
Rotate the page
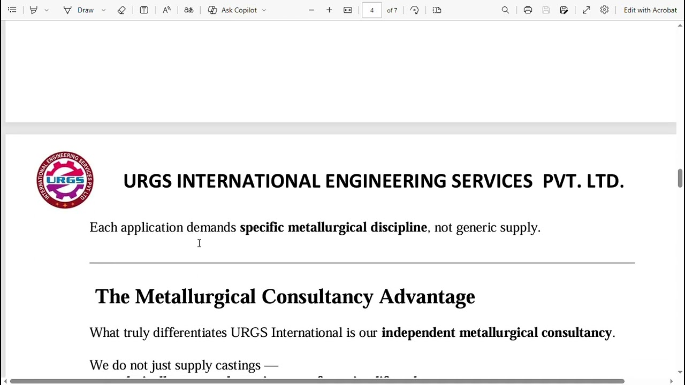415,10
